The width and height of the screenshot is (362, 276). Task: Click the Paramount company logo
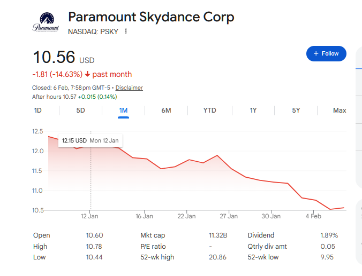pyautogui.click(x=46, y=22)
